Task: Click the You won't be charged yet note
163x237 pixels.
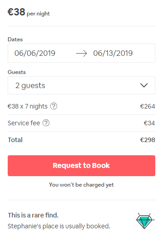Action: 81,185
